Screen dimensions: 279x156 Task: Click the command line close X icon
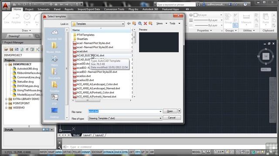point(59,143)
